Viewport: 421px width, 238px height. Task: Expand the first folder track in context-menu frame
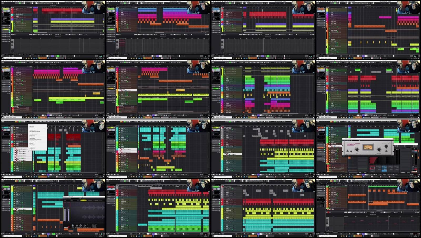(x=14, y=148)
